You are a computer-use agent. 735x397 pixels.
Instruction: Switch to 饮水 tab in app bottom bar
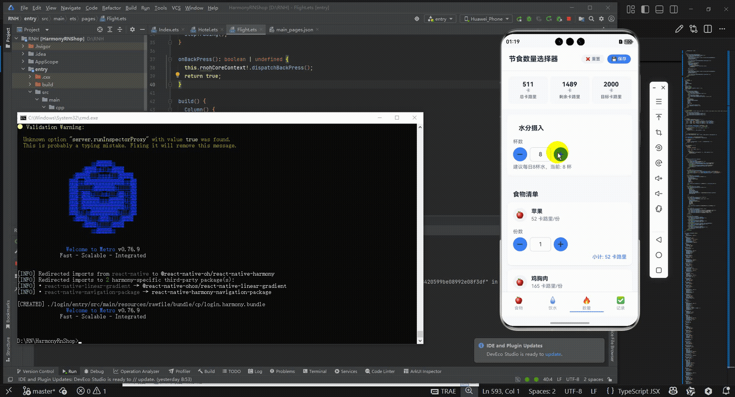click(553, 303)
